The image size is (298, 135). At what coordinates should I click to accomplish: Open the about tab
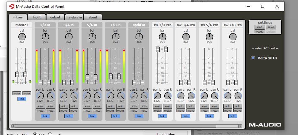(x=93, y=17)
